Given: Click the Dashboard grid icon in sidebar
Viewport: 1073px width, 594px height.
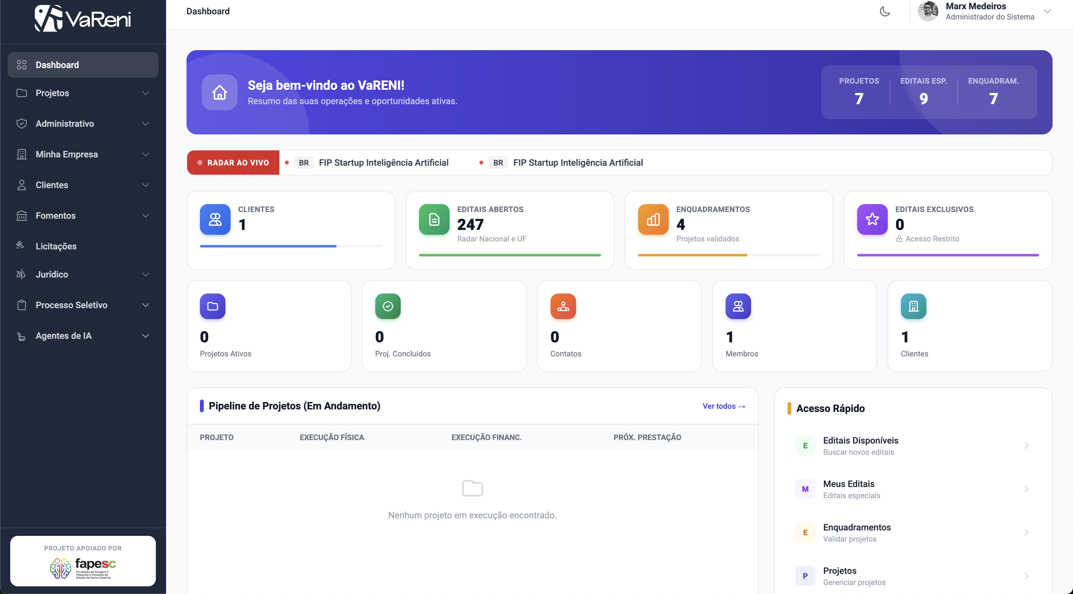Looking at the screenshot, I should point(22,65).
